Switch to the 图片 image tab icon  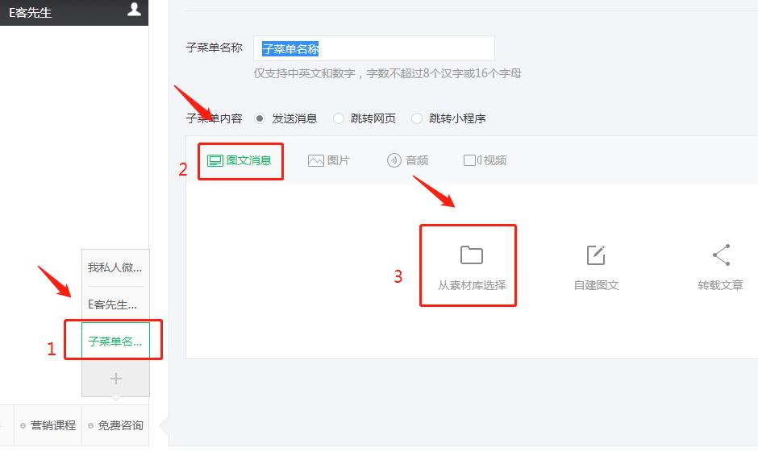(x=314, y=160)
